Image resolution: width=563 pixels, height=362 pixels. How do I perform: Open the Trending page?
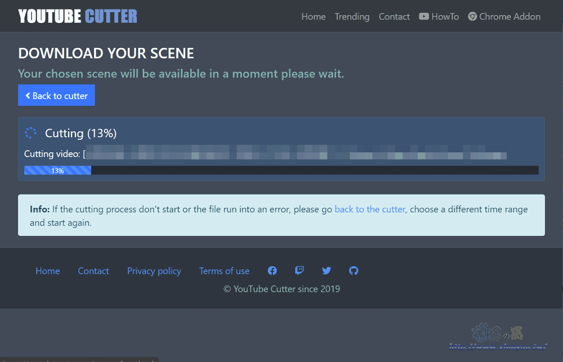coord(352,17)
